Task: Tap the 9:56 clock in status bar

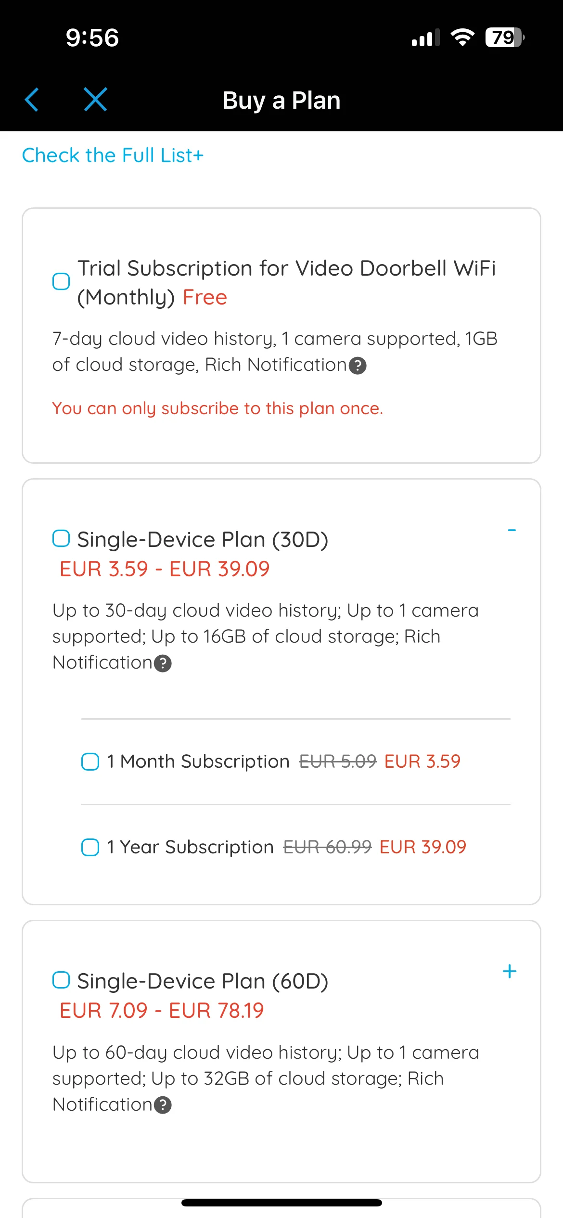Action: 92,38
